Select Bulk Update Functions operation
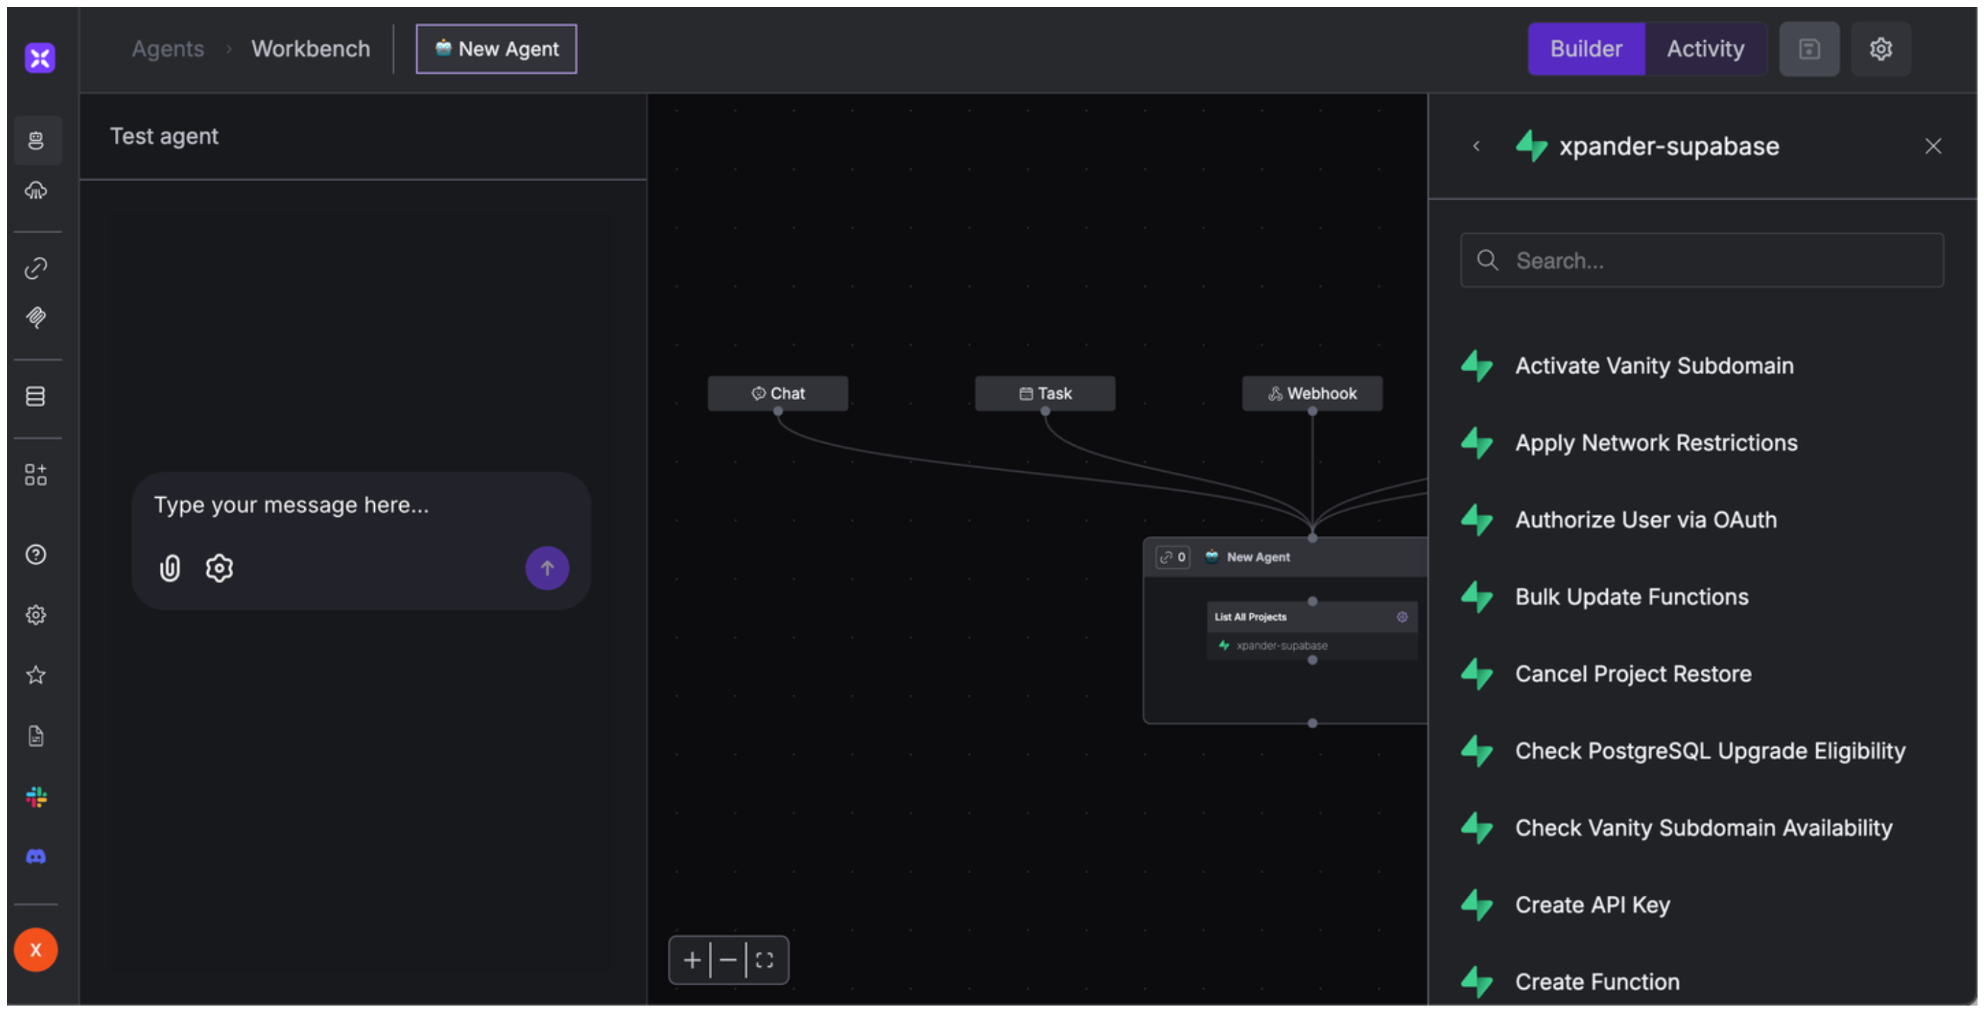The height and width of the screenshot is (1012, 1984). 1631,596
